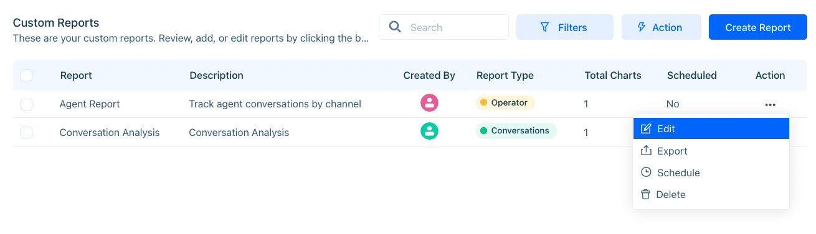Viewport: 816px width, 234px height.
Task: Open three-dots menu for Agent Report
Action: point(770,104)
